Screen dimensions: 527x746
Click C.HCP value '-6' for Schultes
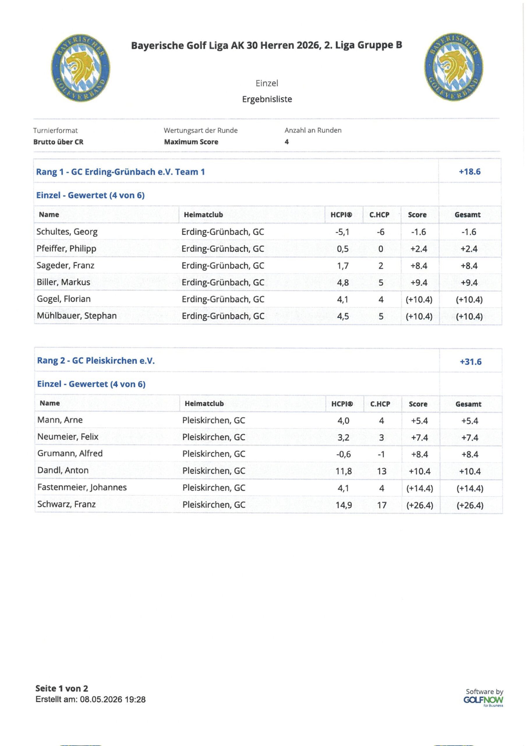pyautogui.click(x=381, y=232)
